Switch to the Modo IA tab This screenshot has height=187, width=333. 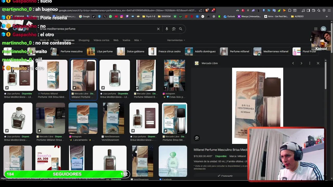tap(44, 40)
